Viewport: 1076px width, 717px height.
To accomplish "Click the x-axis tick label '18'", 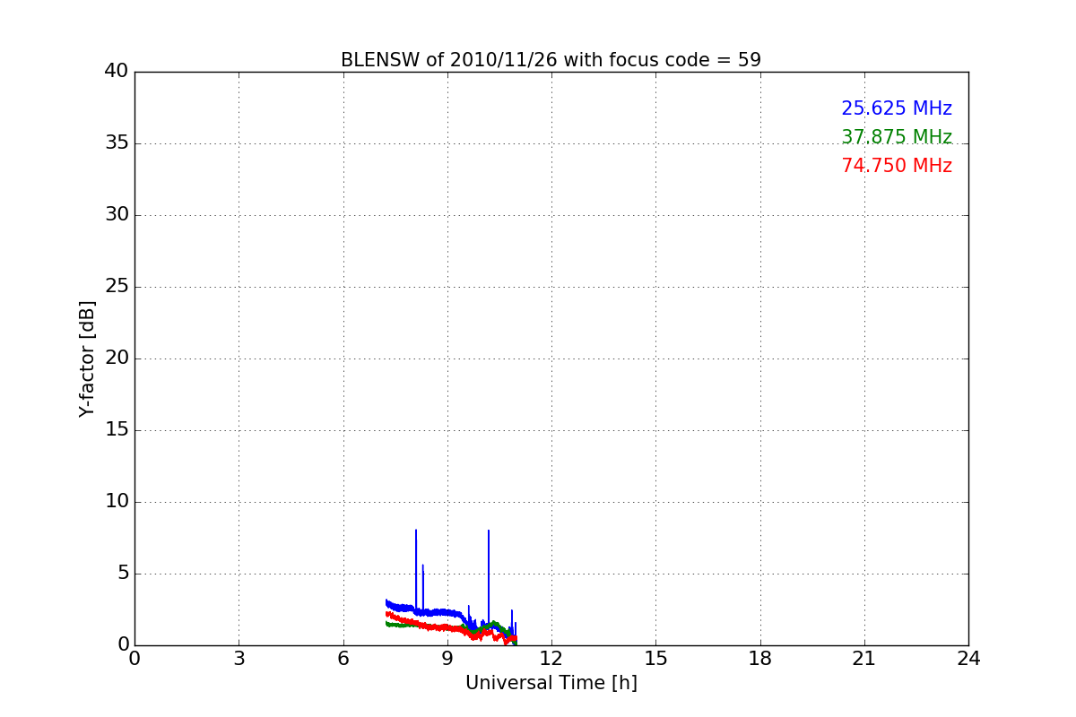I will point(760,658).
